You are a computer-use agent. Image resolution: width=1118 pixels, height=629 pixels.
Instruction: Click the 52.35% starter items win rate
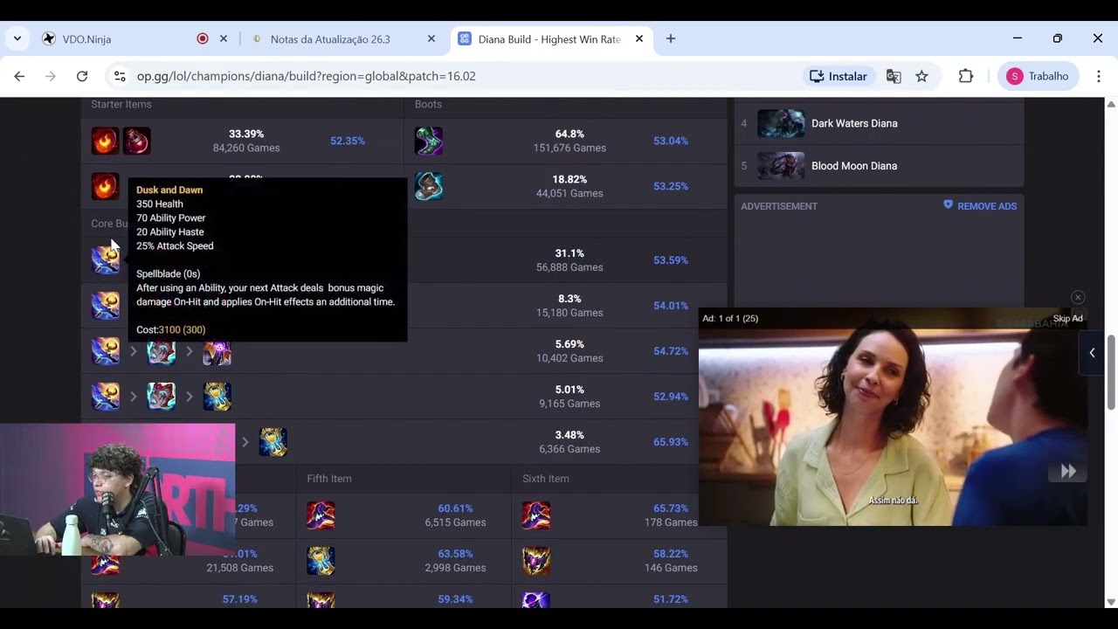pyautogui.click(x=348, y=141)
